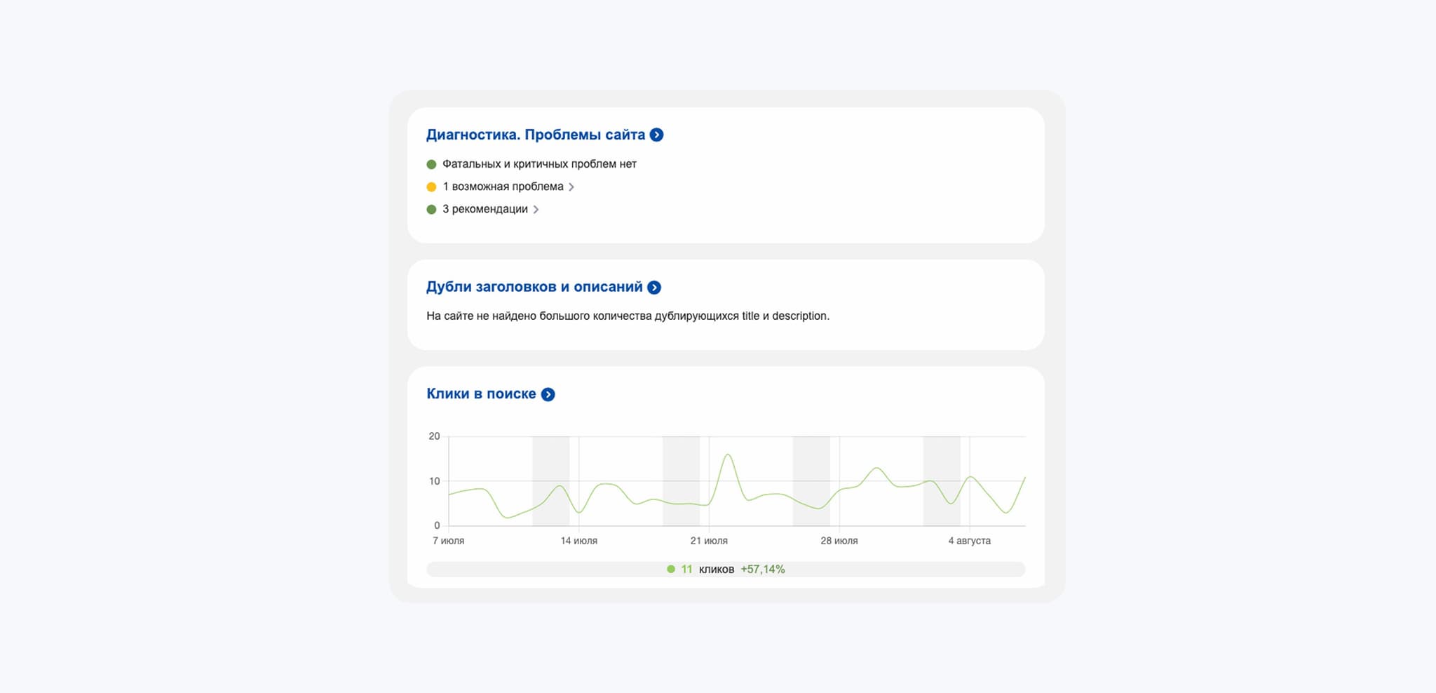Image resolution: width=1436 pixels, height=693 pixels.
Task: Click the 14 июля axis label
Action: pyautogui.click(x=578, y=541)
